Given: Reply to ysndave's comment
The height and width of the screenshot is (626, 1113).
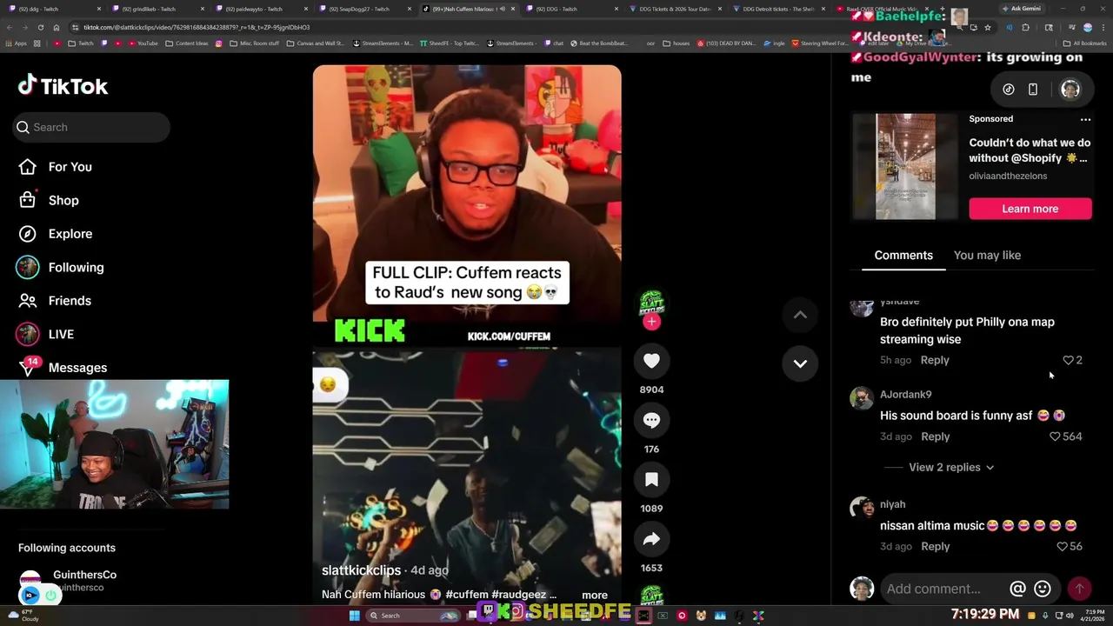Looking at the screenshot, I should click(935, 360).
